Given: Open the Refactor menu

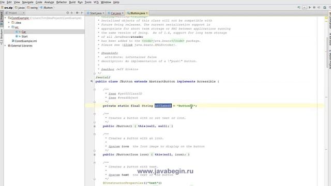Looking at the screenshot, I should point(62,2).
